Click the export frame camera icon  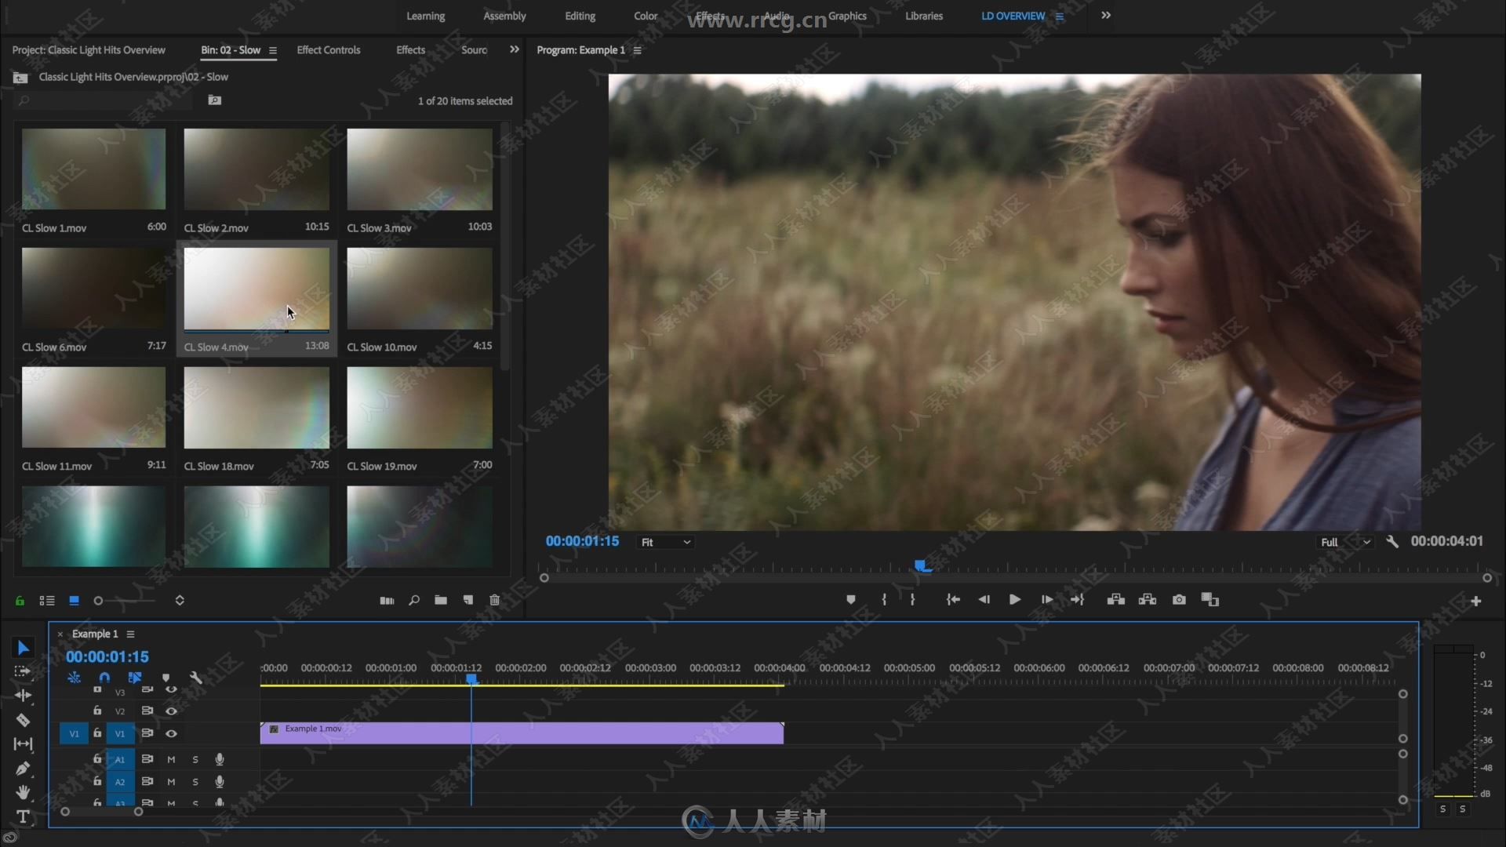[x=1179, y=600]
